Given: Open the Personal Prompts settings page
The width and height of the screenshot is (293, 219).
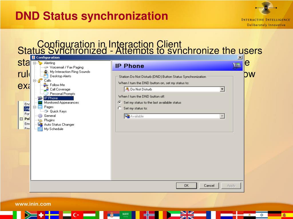Looking at the screenshot, I should click(x=63, y=94).
